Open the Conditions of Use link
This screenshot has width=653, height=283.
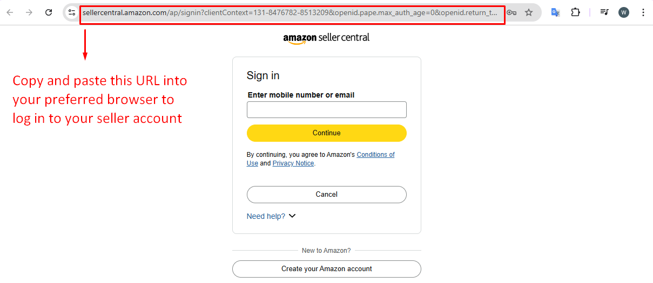pos(375,155)
